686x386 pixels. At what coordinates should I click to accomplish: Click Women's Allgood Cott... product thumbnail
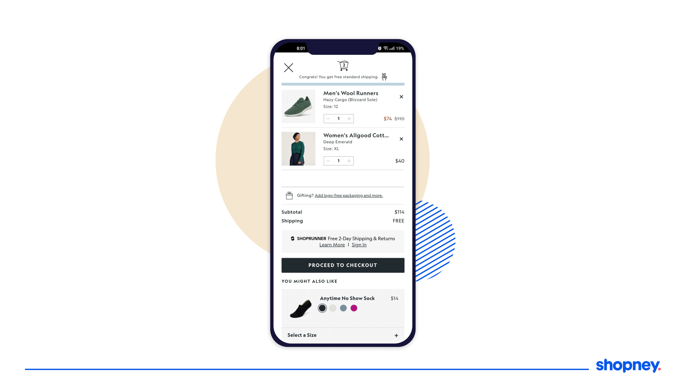298,148
